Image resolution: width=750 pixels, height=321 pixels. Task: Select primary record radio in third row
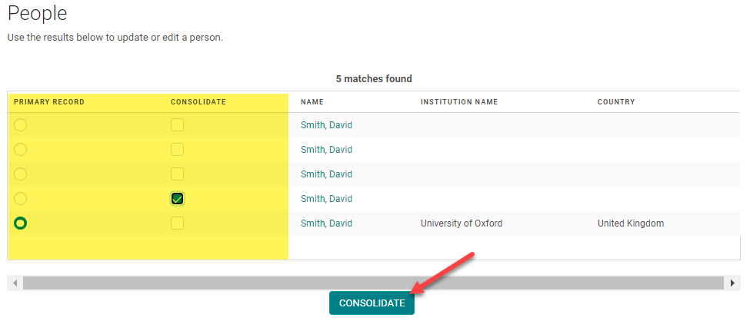point(20,174)
